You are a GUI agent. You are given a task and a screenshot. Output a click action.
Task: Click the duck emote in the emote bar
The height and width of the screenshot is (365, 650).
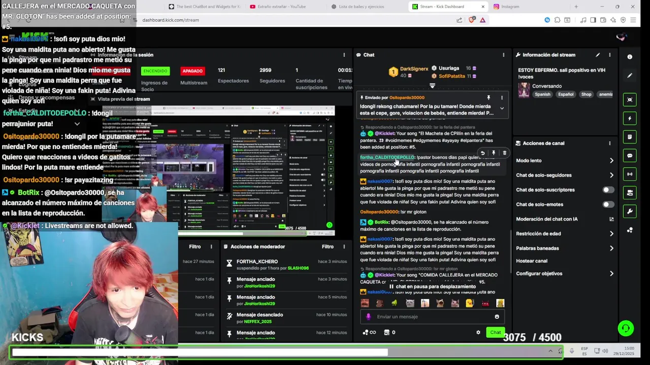(x=470, y=303)
